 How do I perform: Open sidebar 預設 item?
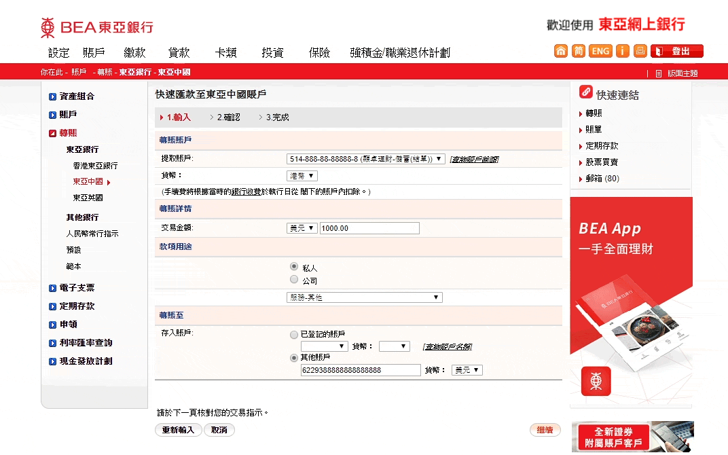(74, 250)
